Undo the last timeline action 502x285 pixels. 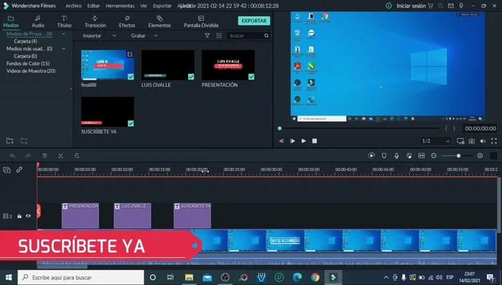[x=12, y=156]
